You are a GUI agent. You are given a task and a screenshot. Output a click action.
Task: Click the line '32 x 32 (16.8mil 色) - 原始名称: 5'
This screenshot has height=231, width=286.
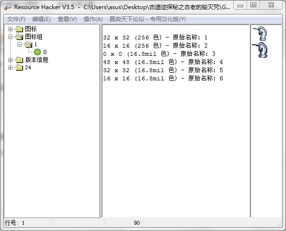pos(163,70)
